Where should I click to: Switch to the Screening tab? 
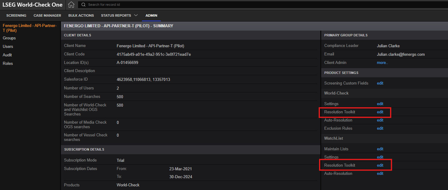pos(16,15)
